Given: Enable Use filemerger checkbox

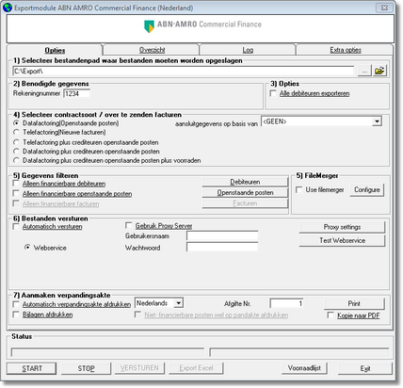Looking at the screenshot, I should pyautogui.click(x=299, y=189).
